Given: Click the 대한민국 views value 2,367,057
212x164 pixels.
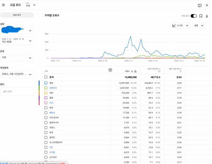Looking at the screenshot, I should coord(124,88).
